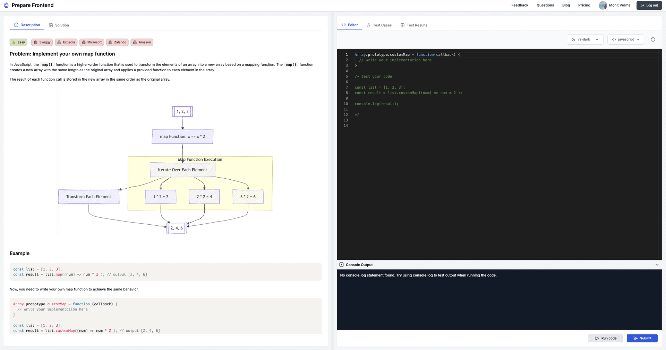Image resolution: width=666 pixels, height=350 pixels.
Task: Open the vs-dark theme dropdown
Action: coord(585,39)
